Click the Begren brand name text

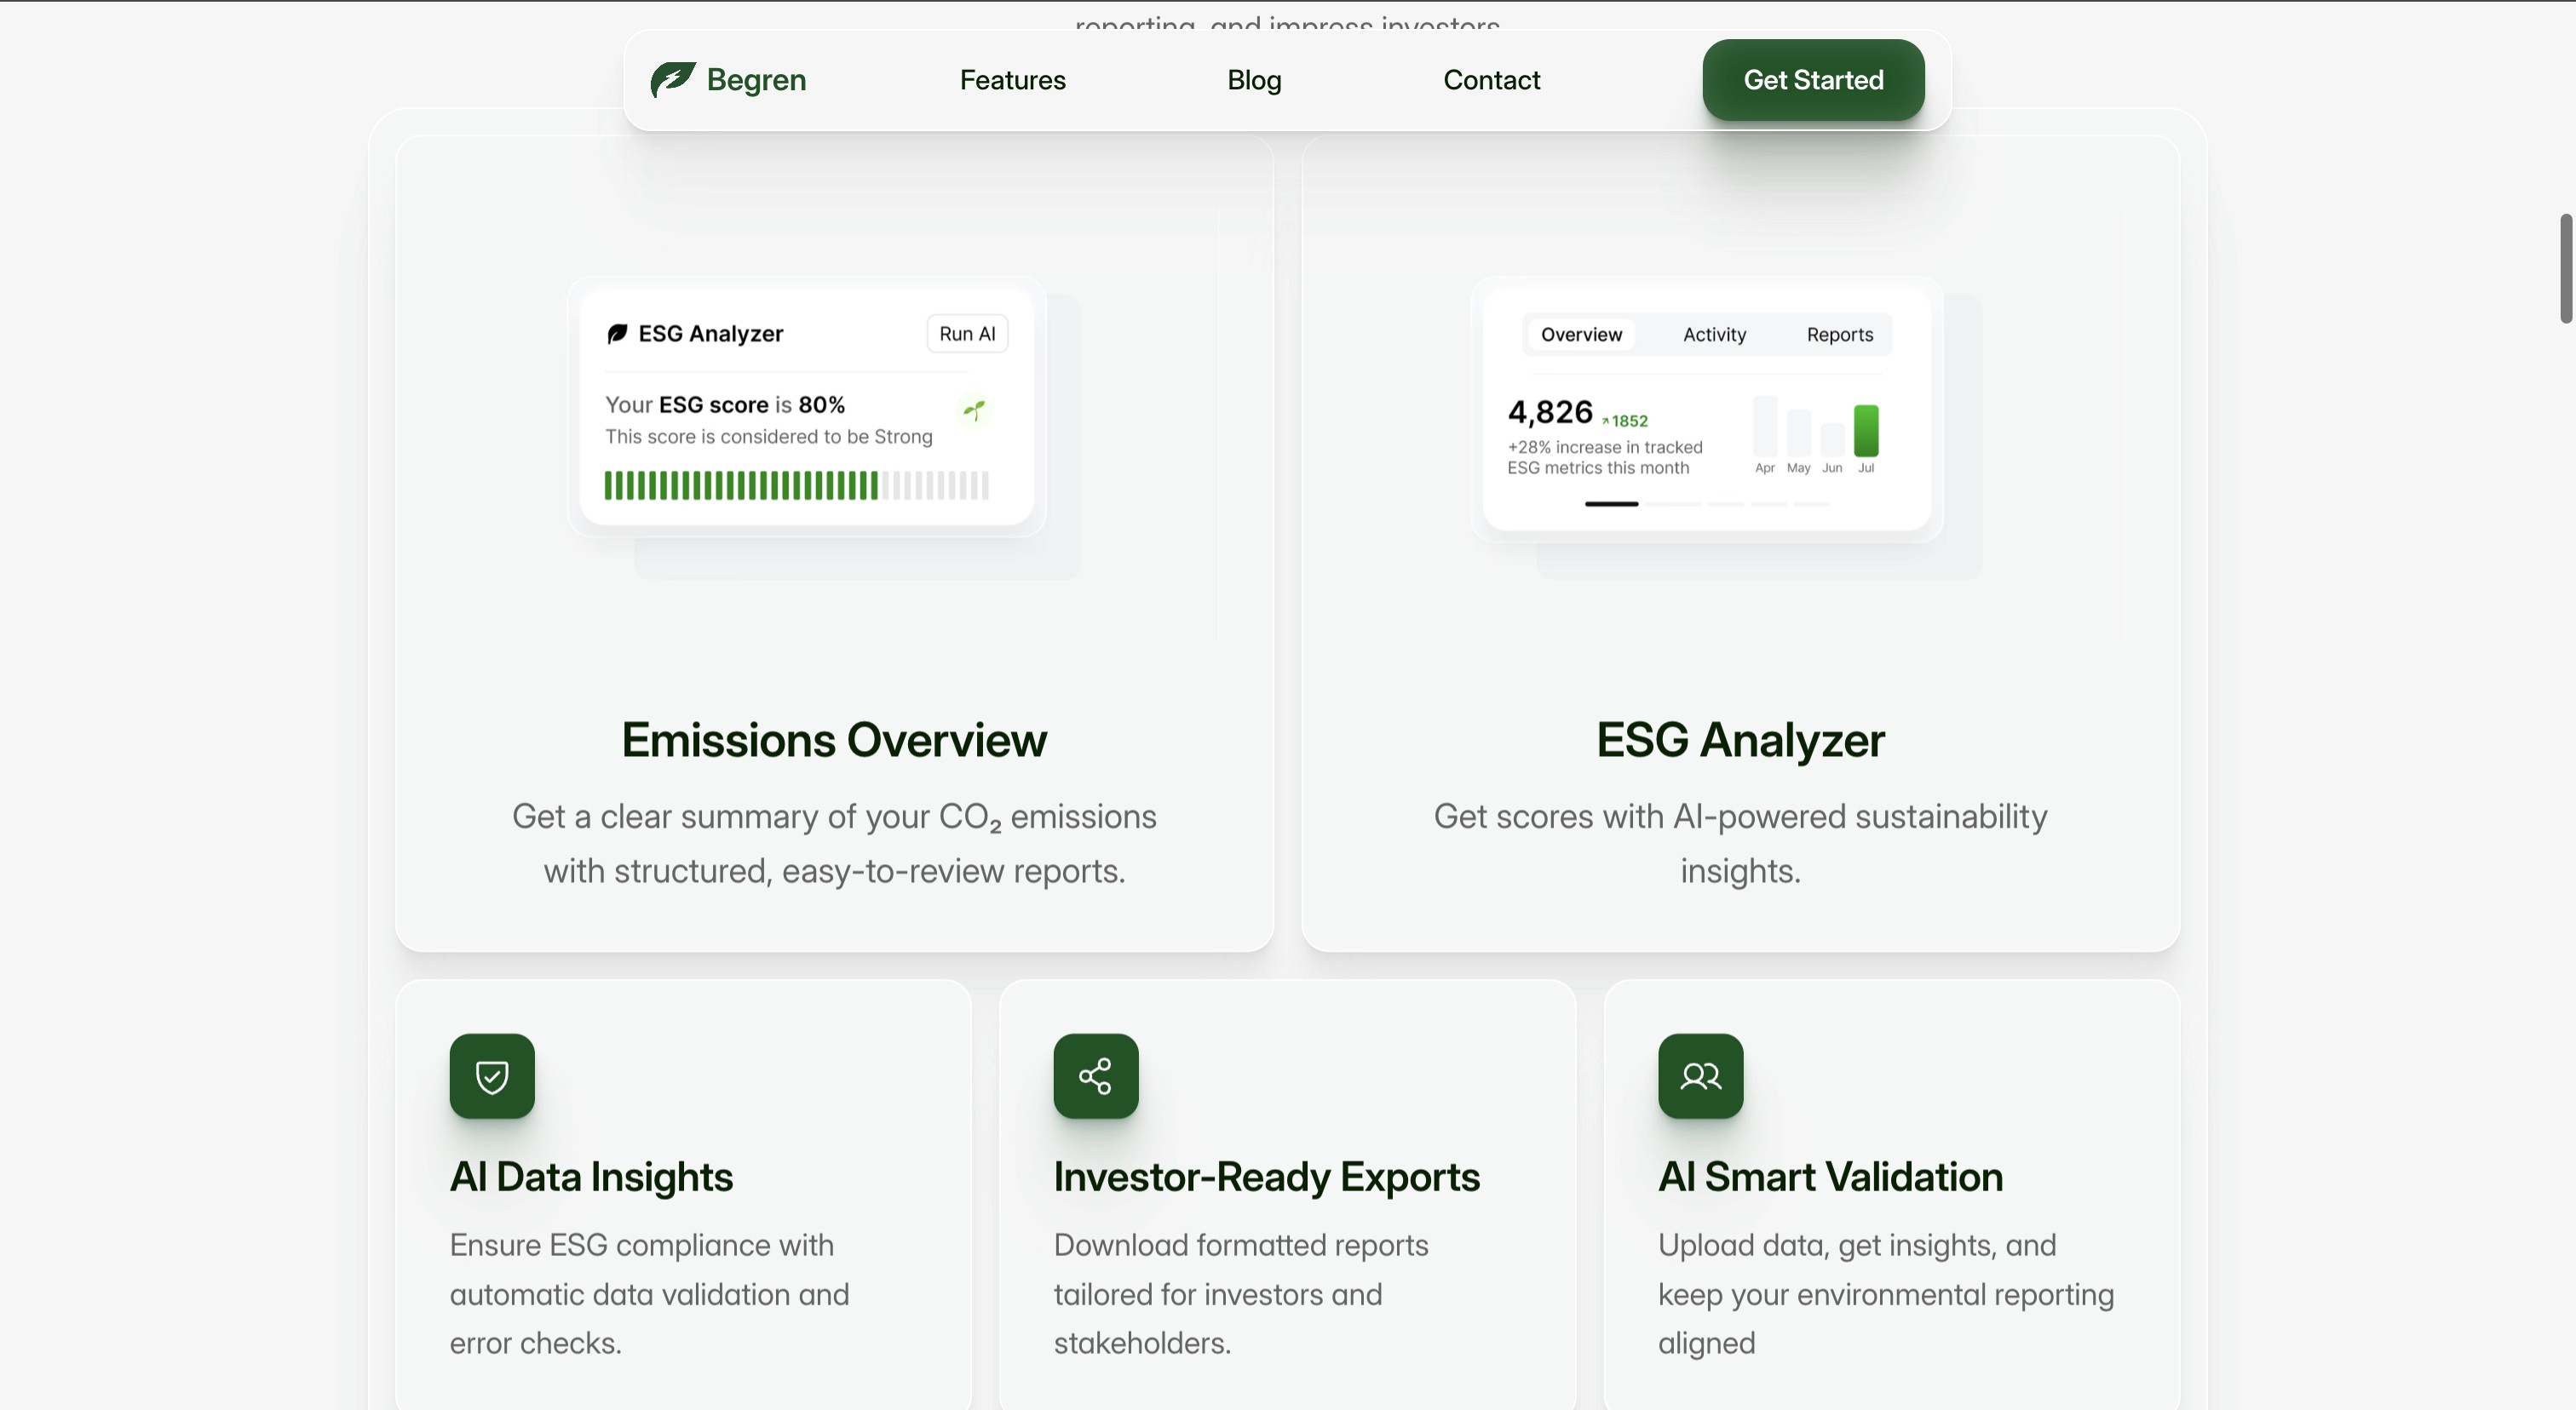756,80
